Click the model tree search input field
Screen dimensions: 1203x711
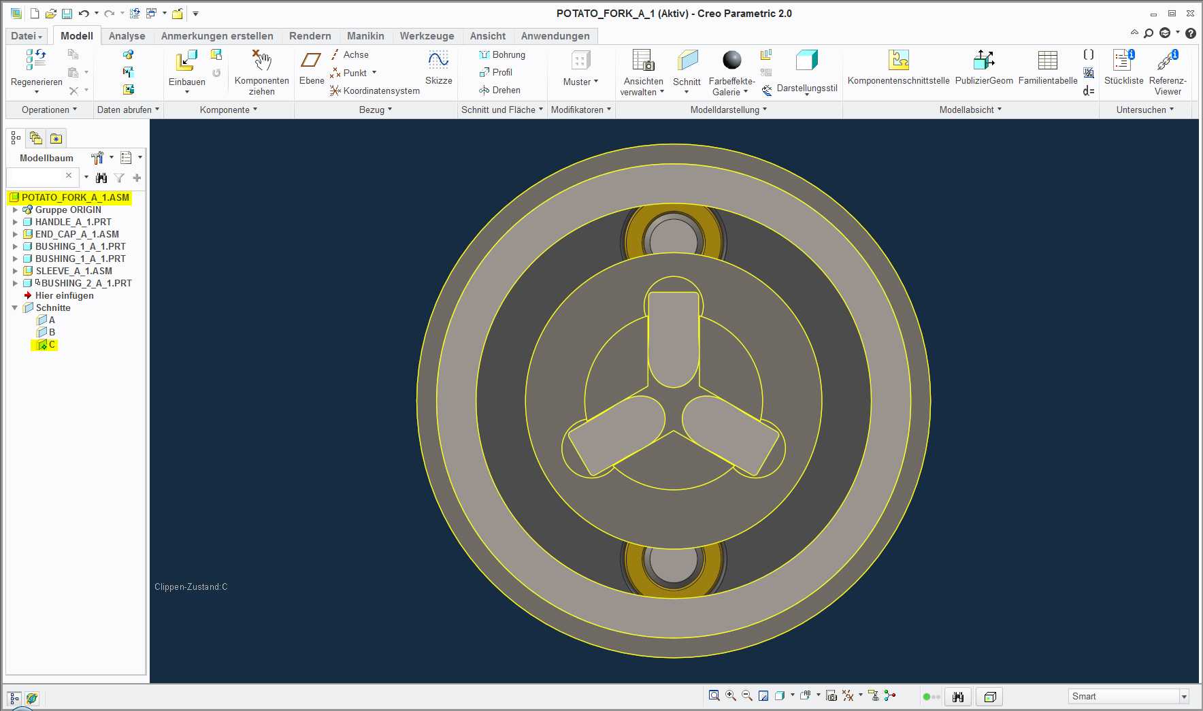(x=42, y=178)
